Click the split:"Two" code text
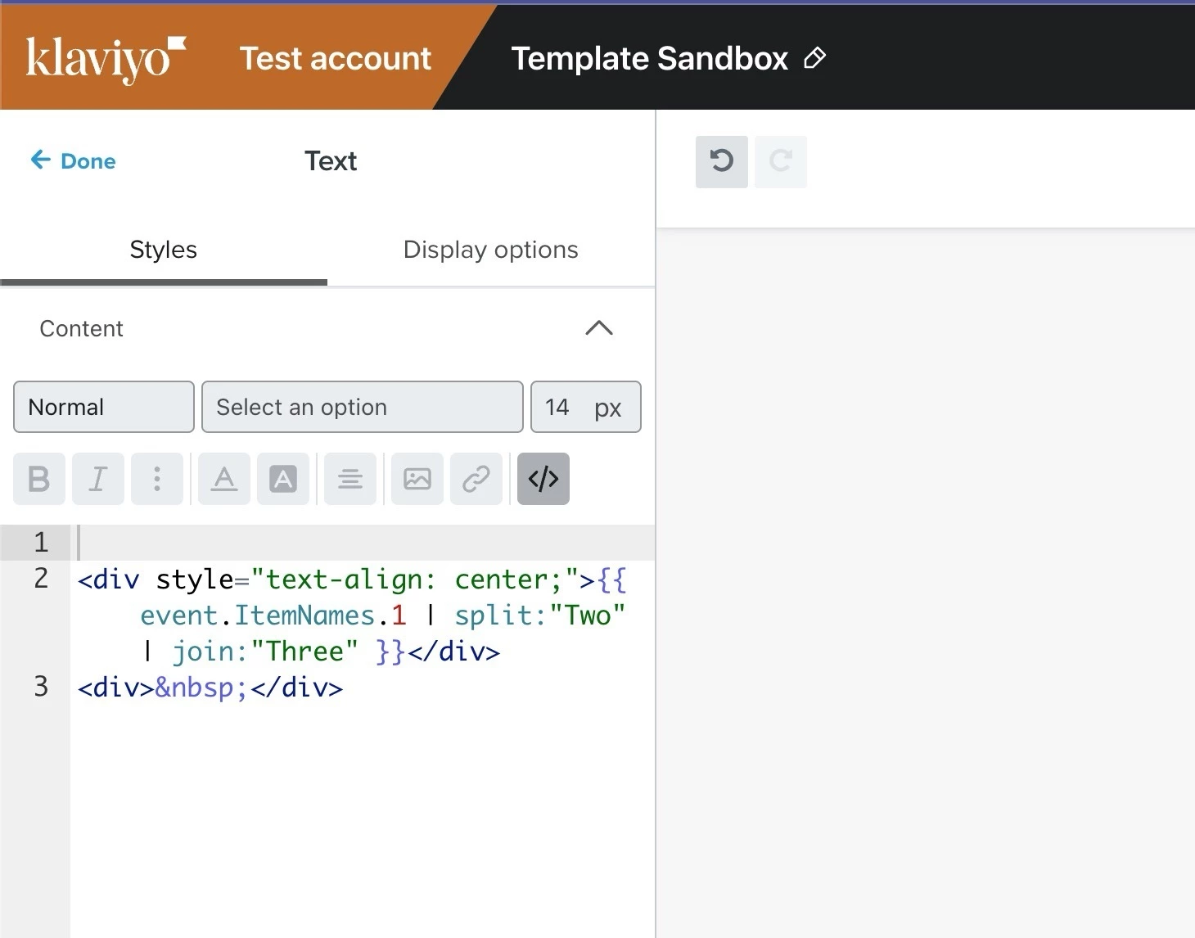The width and height of the screenshot is (1195, 938). coord(540,615)
